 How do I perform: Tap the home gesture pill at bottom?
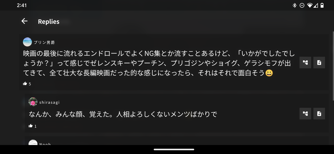pyautogui.click(x=174, y=150)
